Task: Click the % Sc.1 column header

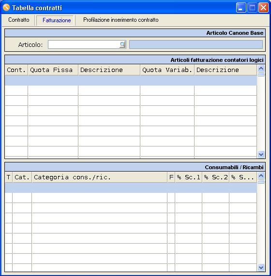Action: [189, 177]
